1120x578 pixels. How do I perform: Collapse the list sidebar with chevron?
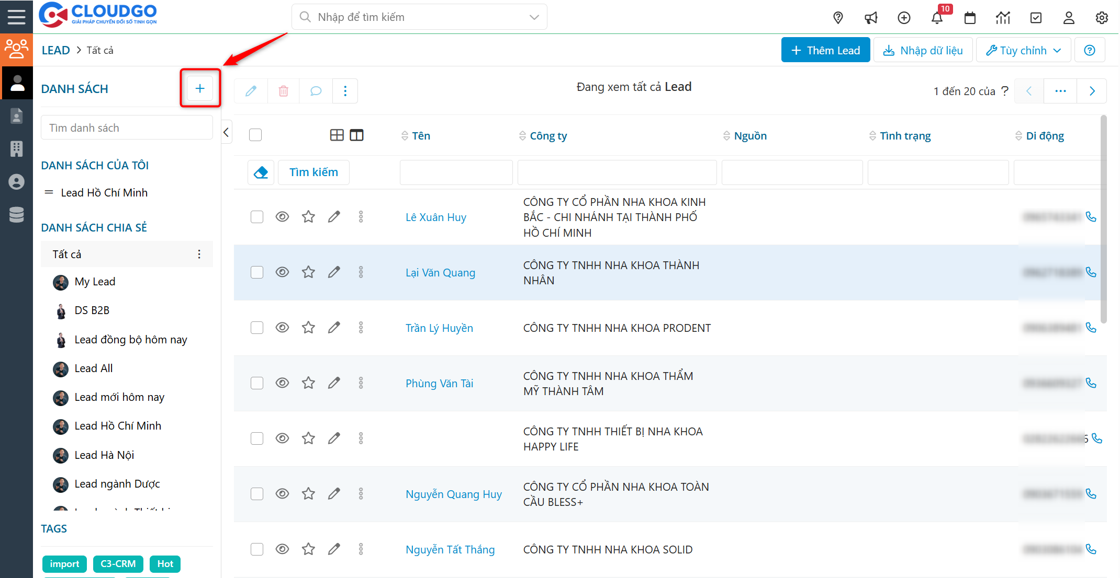[x=226, y=132]
